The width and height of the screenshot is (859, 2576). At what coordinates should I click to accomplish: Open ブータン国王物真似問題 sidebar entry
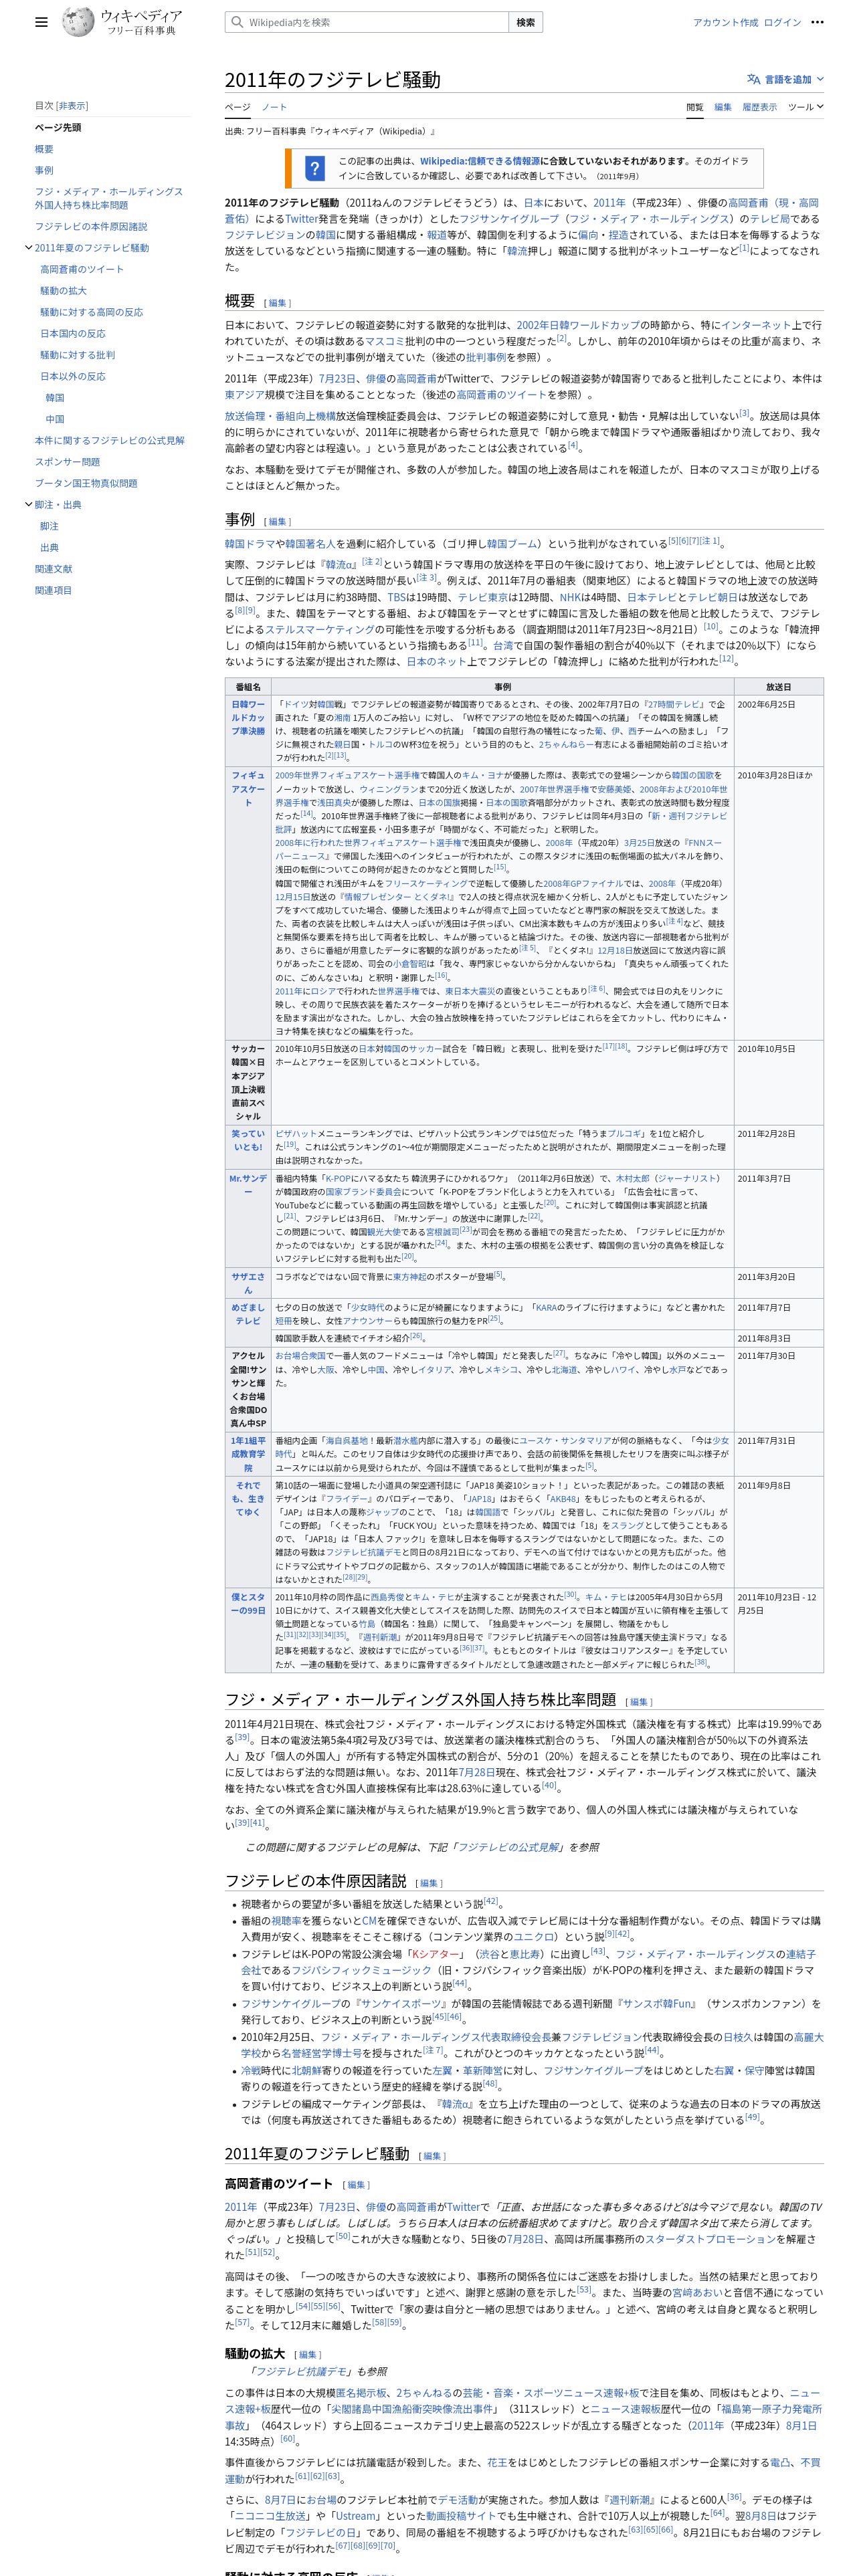coord(86,484)
